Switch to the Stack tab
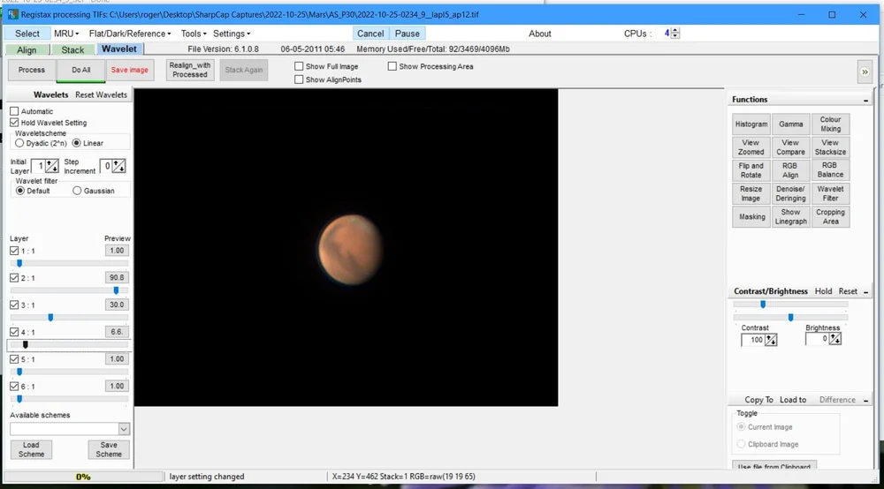This screenshot has width=884, height=489. click(72, 50)
